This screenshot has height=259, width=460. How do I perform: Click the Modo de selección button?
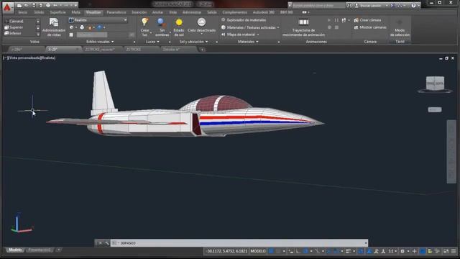(x=400, y=27)
